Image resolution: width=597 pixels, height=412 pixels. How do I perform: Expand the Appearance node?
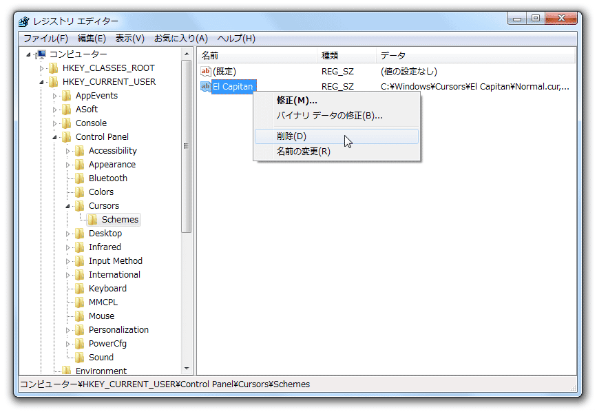coord(67,165)
